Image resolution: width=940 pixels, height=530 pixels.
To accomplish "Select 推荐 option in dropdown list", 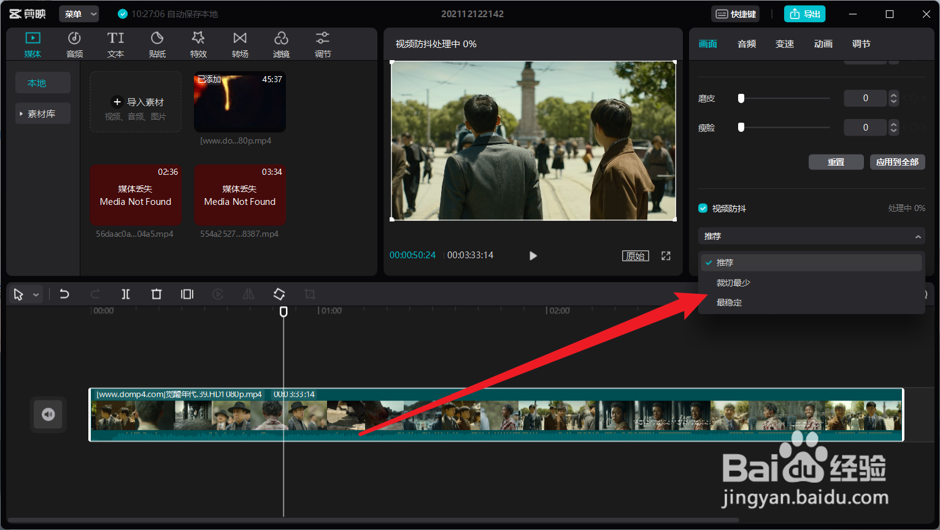I will click(x=811, y=263).
